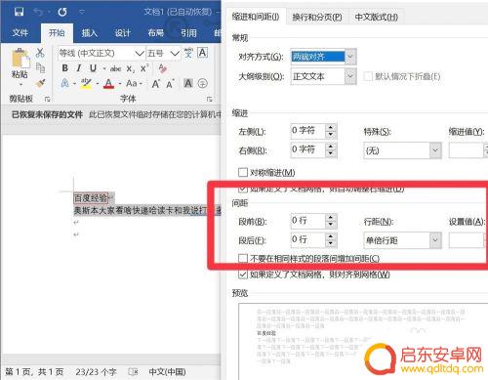The height and width of the screenshot is (380, 488).
Task: Toggle strikethrough abc icon
Action: point(115,68)
